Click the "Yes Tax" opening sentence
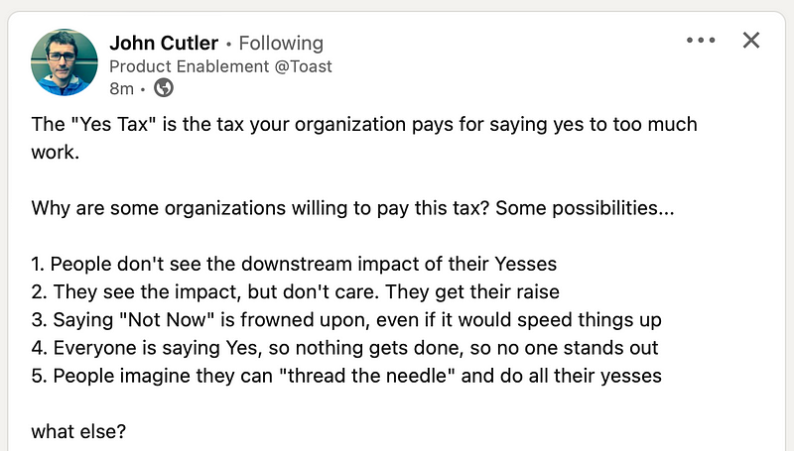 tap(364, 124)
